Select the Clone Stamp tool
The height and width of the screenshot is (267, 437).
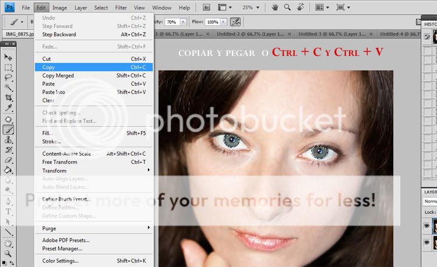point(8,140)
